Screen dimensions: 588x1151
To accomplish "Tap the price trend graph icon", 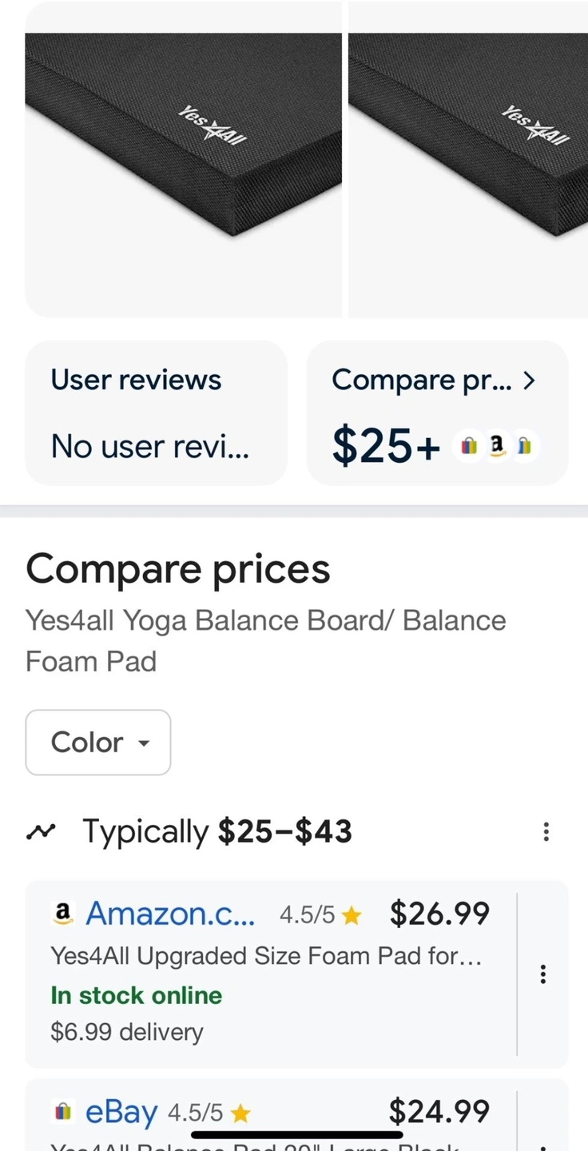I will coord(38,832).
